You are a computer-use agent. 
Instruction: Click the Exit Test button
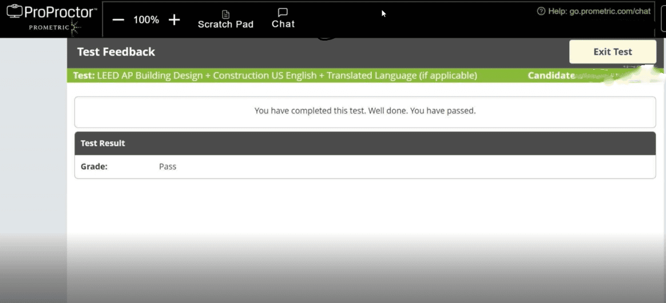612,51
